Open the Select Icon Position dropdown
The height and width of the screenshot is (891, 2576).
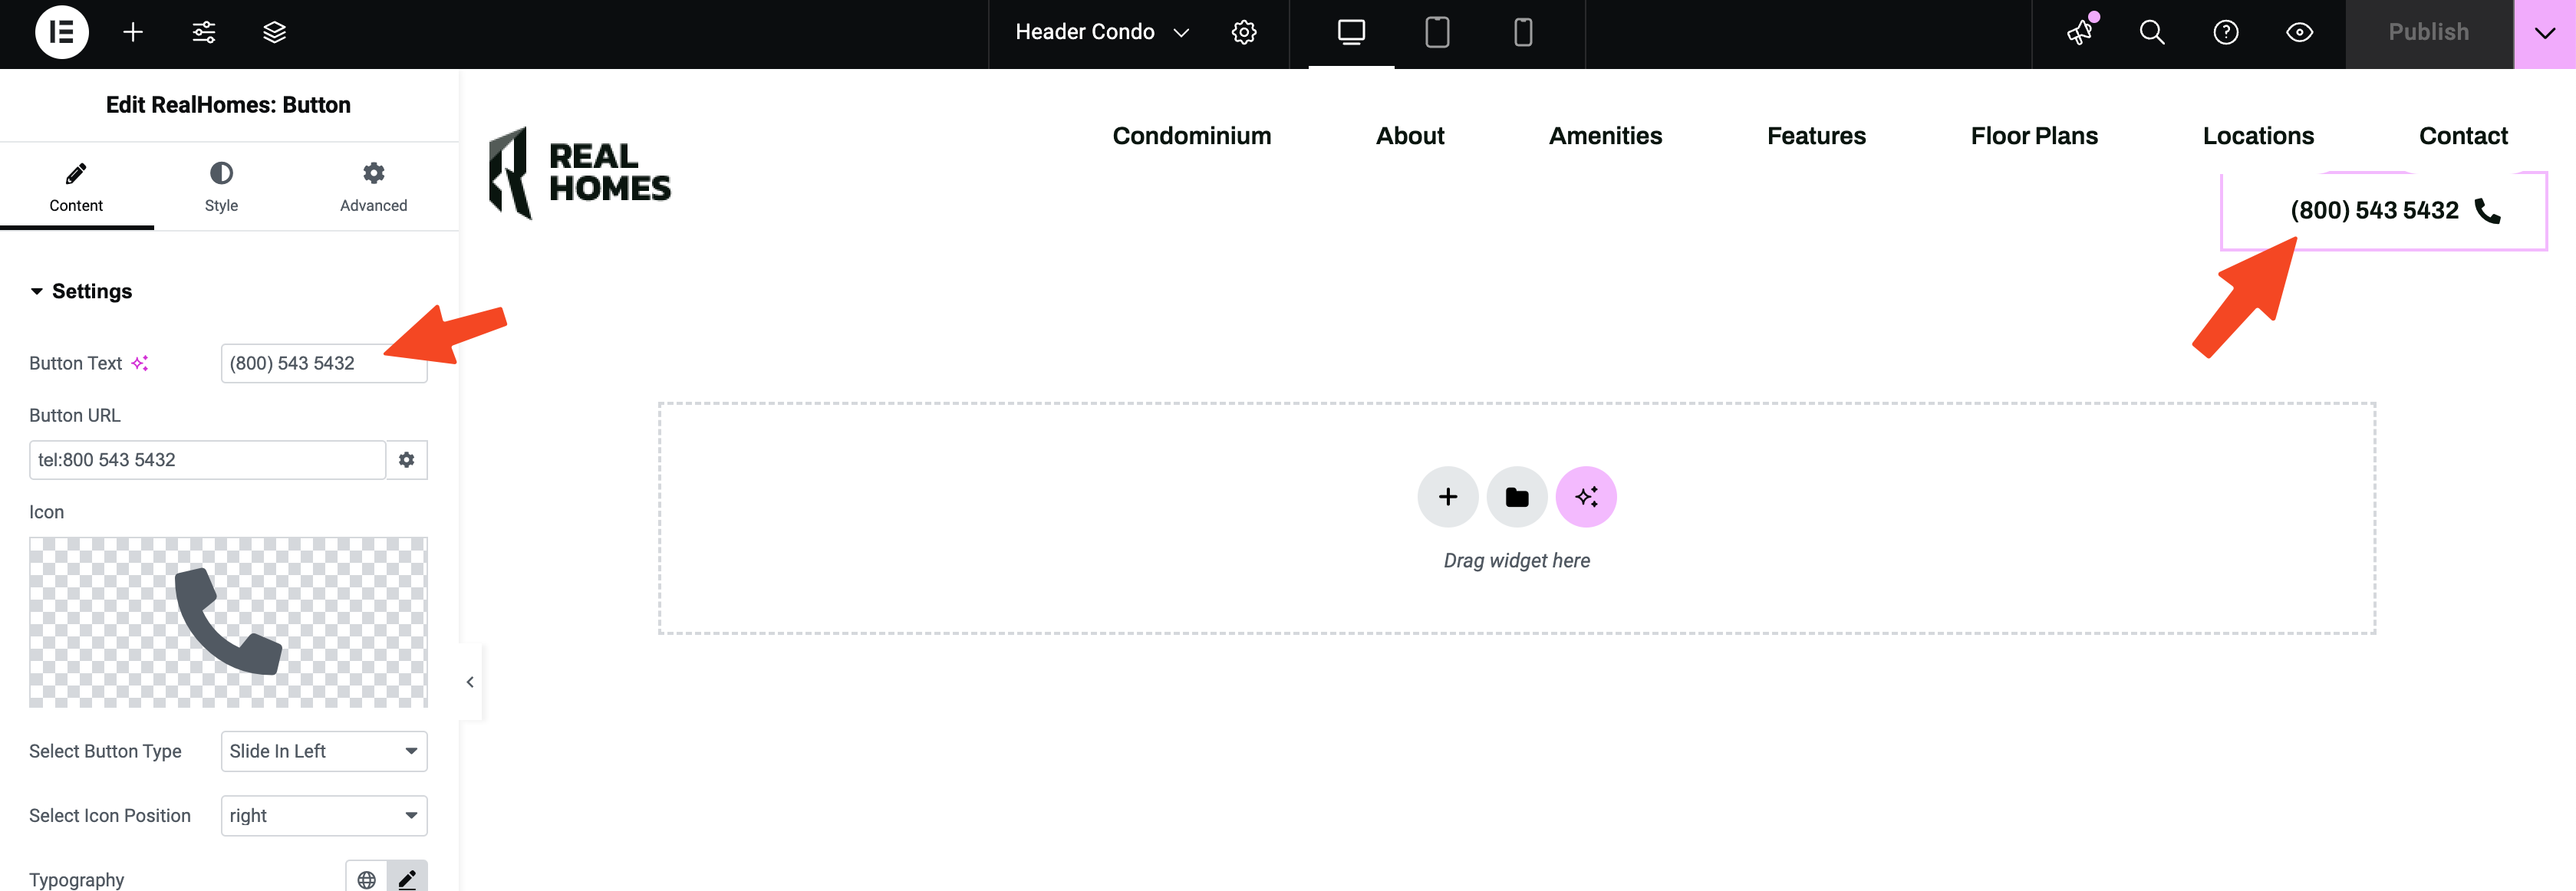(324, 816)
